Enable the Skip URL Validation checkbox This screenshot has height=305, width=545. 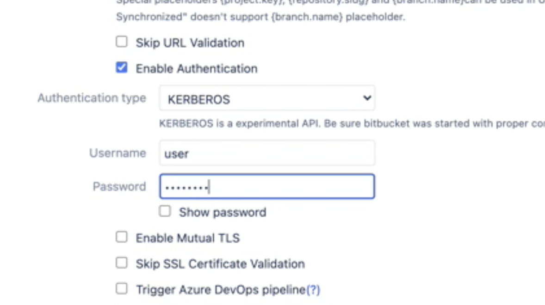click(x=121, y=42)
